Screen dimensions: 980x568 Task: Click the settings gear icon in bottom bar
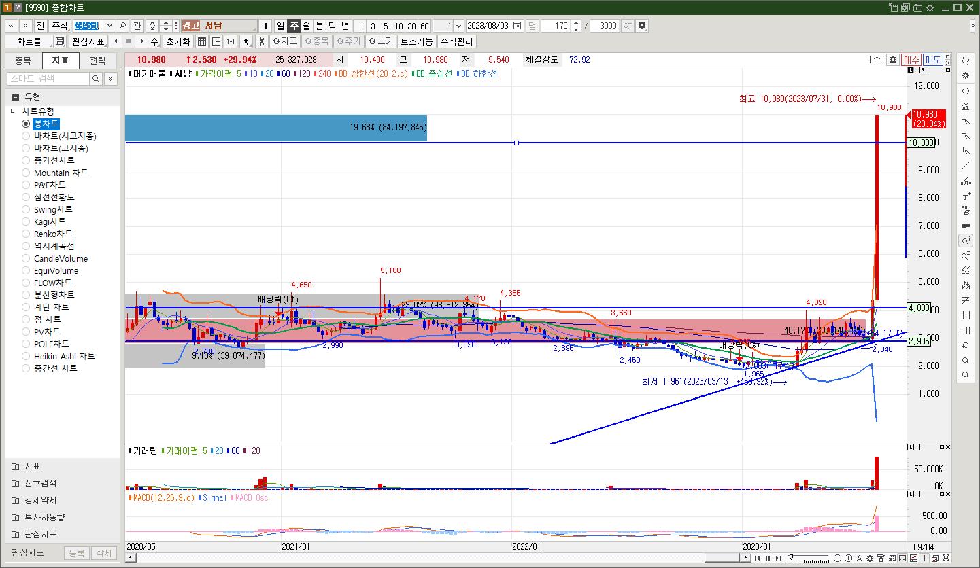871,558
